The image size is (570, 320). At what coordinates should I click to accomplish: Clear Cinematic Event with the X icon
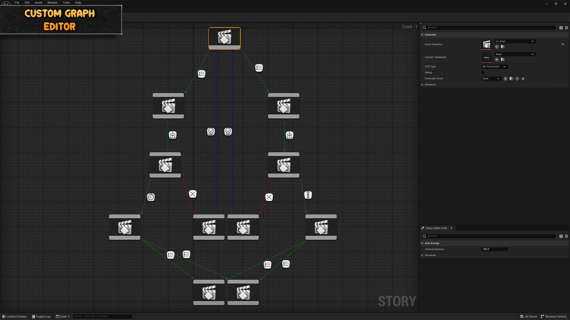coord(523,79)
